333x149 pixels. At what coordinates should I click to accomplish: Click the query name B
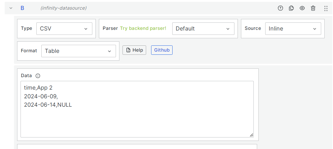tap(22, 8)
